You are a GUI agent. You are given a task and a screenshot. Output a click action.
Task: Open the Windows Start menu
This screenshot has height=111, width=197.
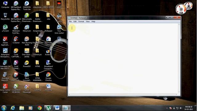(4, 108)
